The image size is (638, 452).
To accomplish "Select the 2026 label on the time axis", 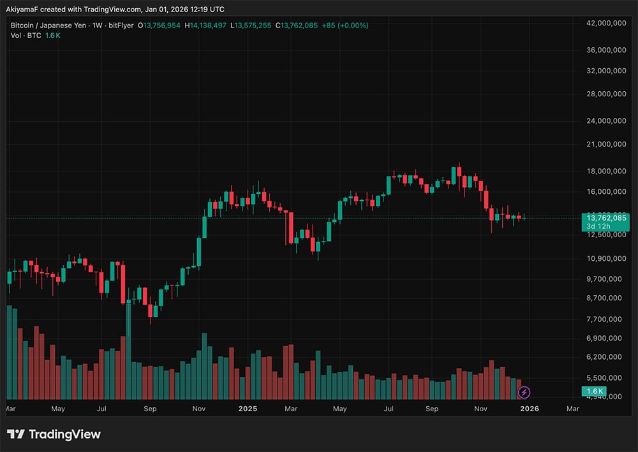I will point(529,409).
